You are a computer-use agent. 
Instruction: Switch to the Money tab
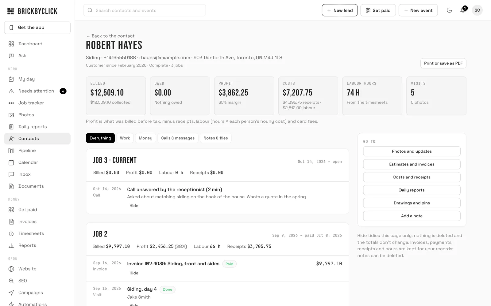[x=145, y=138]
